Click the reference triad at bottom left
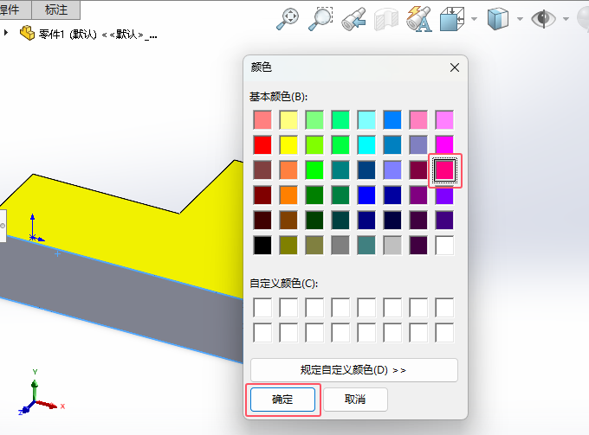 pyautogui.click(x=40, y=393)
